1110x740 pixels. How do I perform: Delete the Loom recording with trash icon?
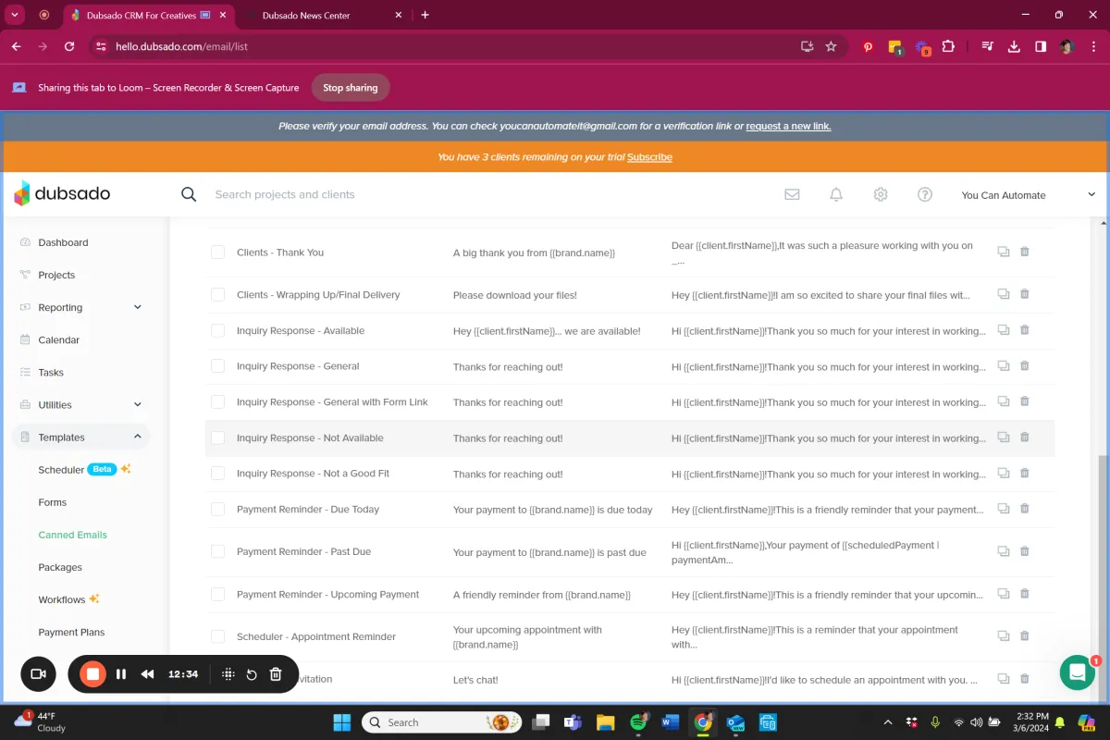[276, 674]
